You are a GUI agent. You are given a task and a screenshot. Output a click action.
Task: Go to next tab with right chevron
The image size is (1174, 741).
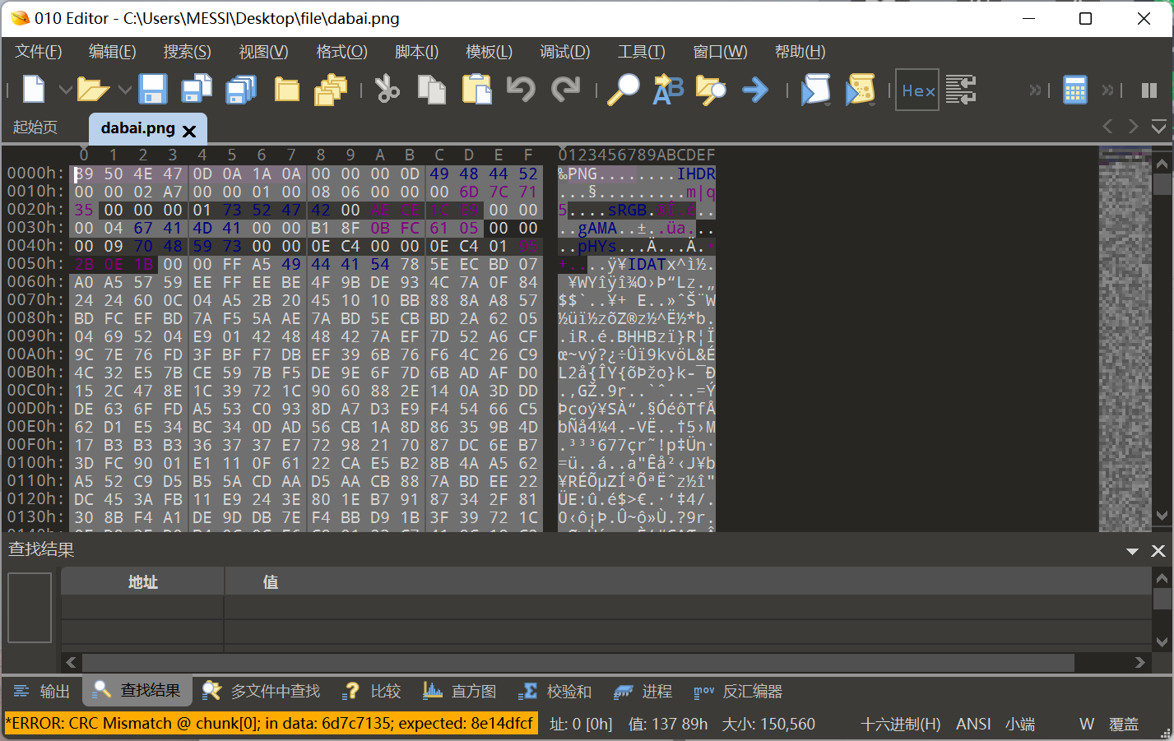pos(1133,126)
